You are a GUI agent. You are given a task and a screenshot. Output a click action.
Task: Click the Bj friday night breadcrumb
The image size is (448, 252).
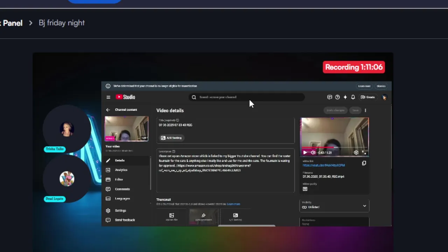click(x=62, y=23)
